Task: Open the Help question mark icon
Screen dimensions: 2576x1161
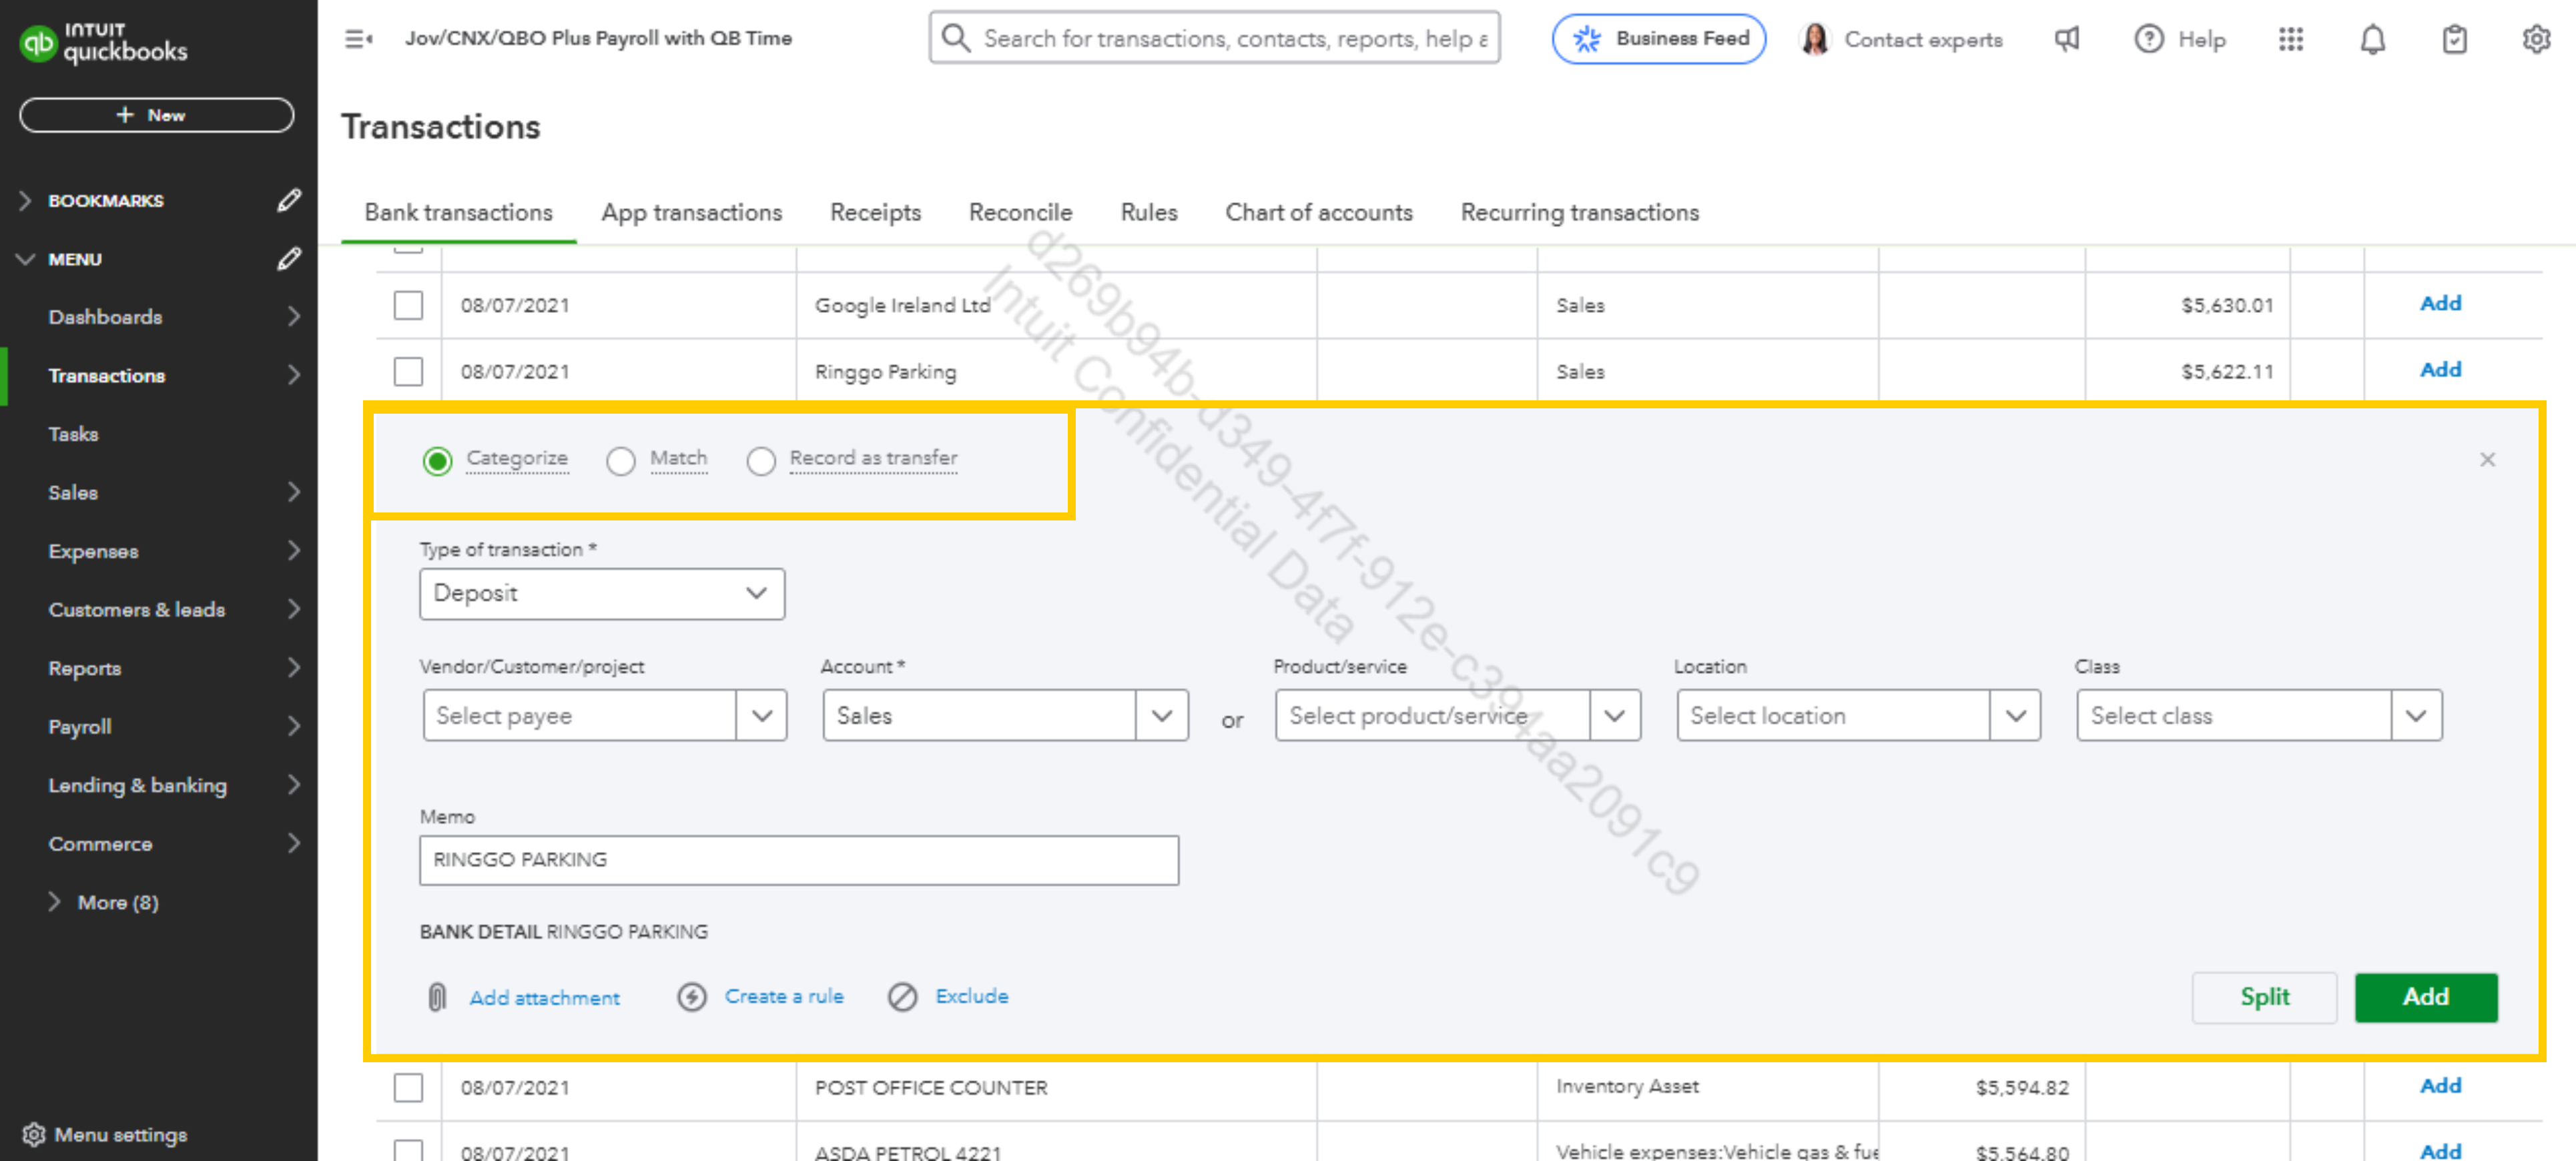Action: click(x=2149, y=39)
